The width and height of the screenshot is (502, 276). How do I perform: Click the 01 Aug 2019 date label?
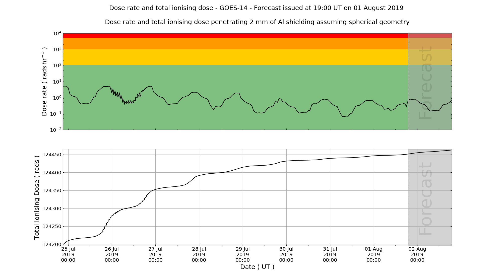(x=373, y=254)
